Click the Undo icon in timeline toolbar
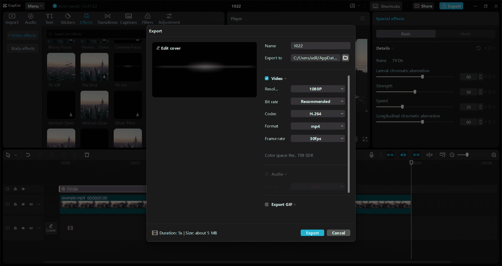 pyautogui.click(x=28, y=155)
